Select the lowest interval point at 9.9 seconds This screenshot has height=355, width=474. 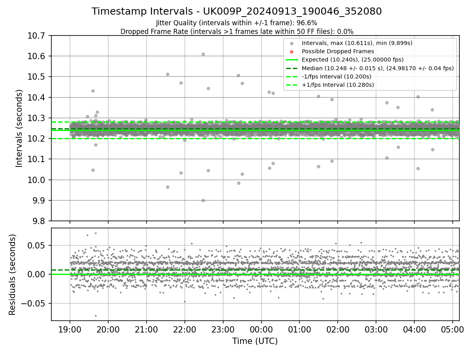tap(203, 200)
